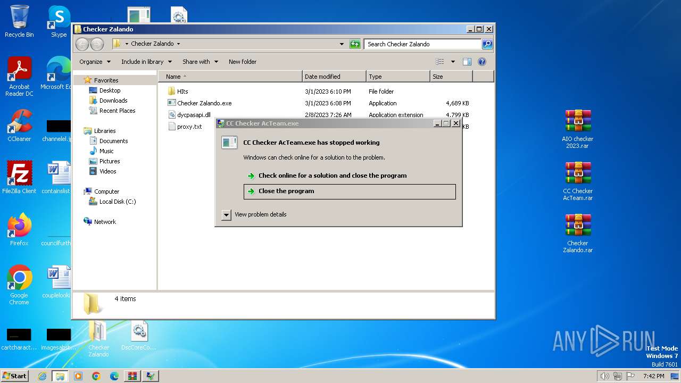Launch CCleaner desktop shortcut
The width and height of the screenshot is (681, 383).
[19, 126]
